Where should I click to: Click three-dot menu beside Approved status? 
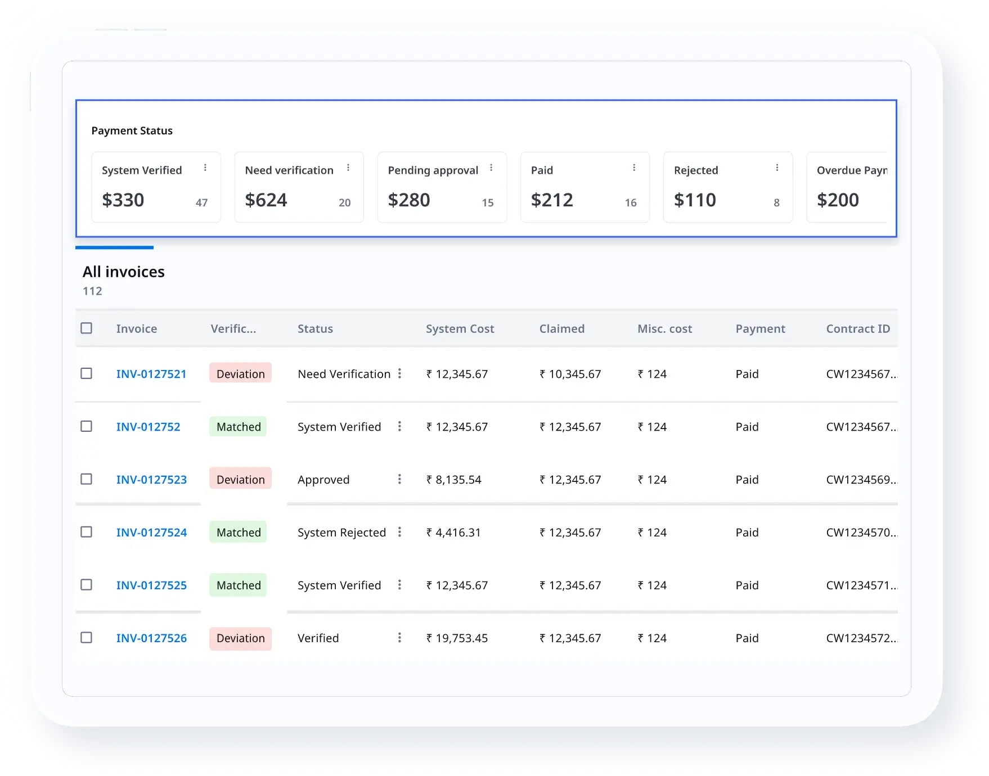pyautogui.click(x=399, y=479)
